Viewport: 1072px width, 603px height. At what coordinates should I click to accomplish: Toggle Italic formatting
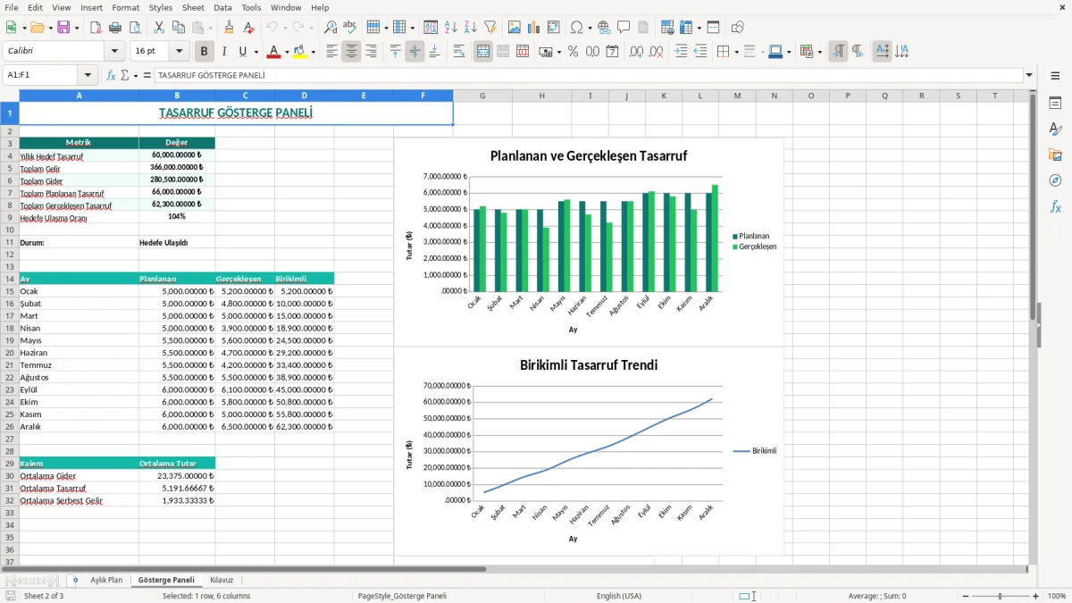(223, 52)
